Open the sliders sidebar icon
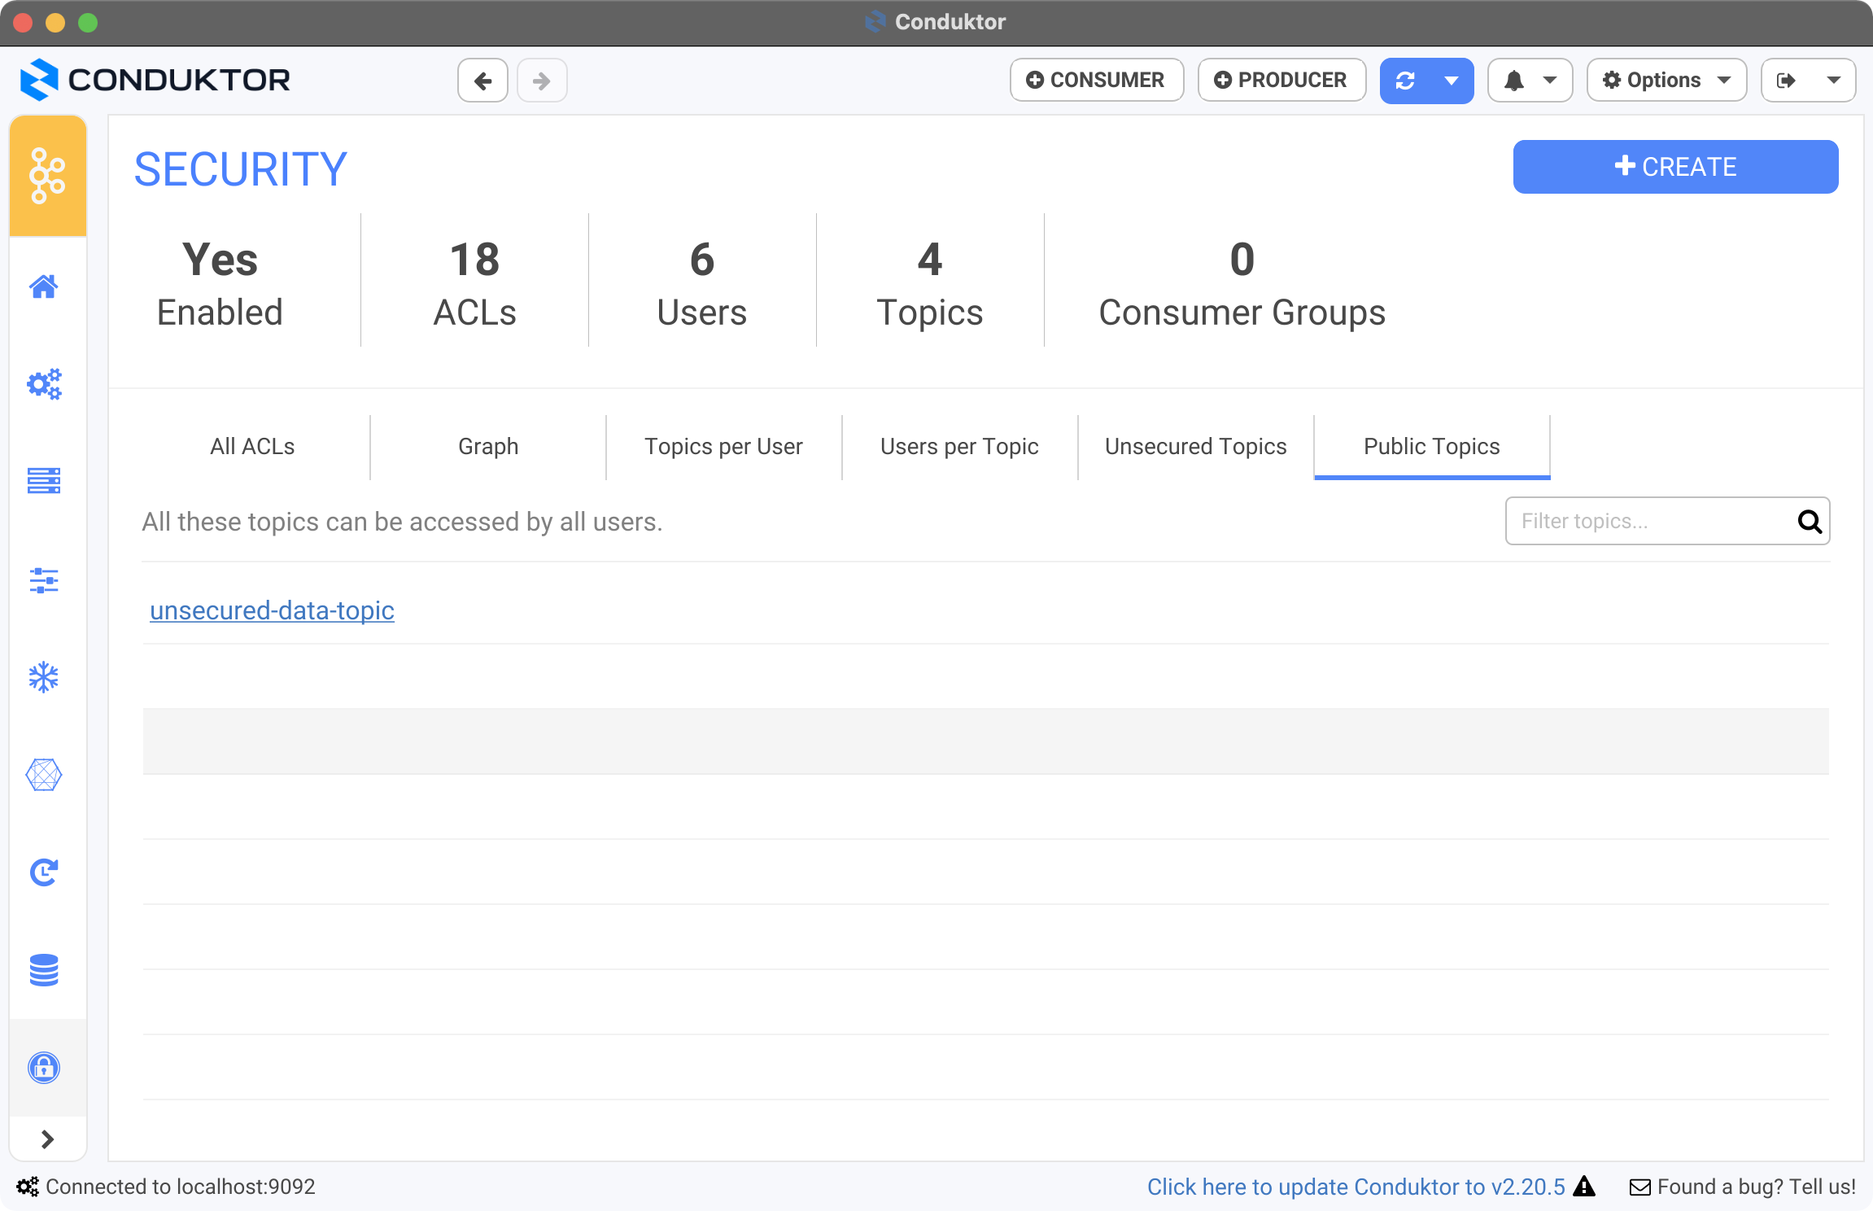The height and width of the screenshot is (1211, 1873). (x=44, y=580)
